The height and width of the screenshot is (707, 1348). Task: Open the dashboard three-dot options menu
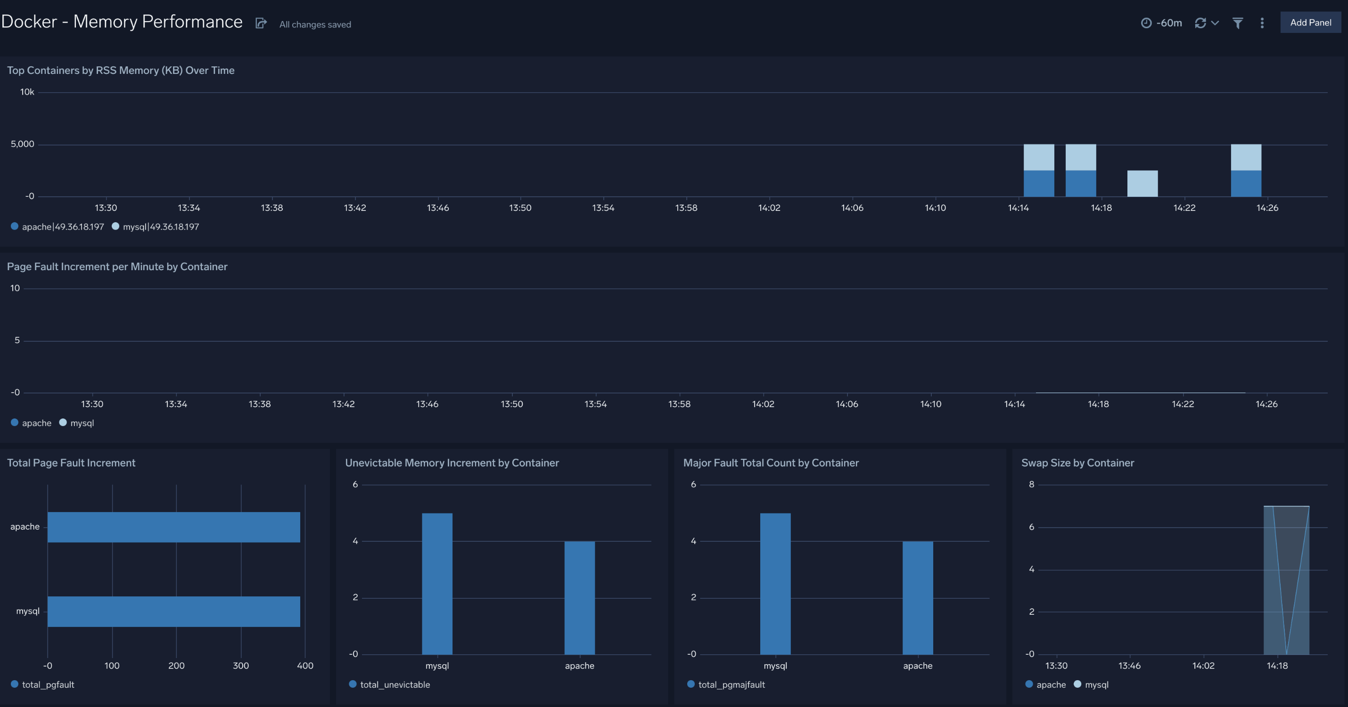pyautogui.click(x=1262, y=23)
